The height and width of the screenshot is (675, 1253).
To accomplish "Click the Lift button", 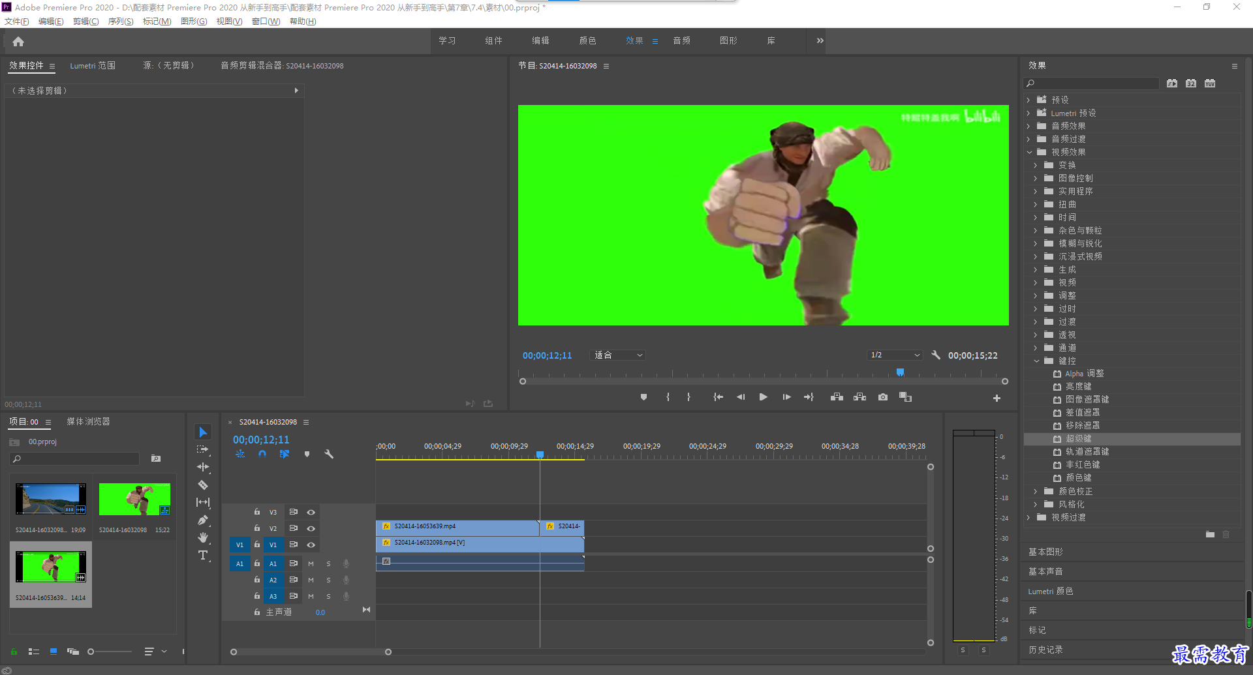I will (x=837, y=397).
